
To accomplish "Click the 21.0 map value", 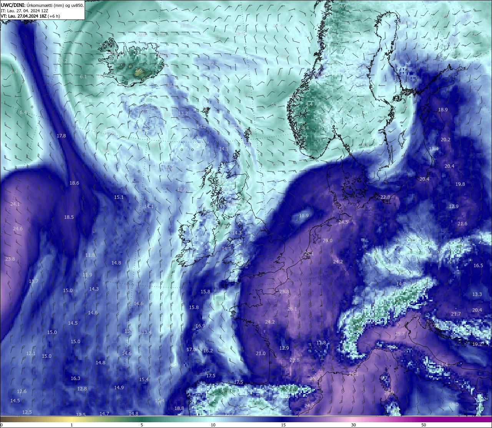I will (261, 354).
